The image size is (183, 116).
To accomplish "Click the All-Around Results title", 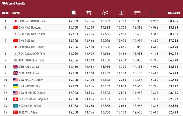I will tap(13, 4).
